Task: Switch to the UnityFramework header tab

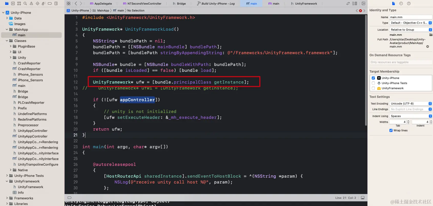Action: coord(304,4)
